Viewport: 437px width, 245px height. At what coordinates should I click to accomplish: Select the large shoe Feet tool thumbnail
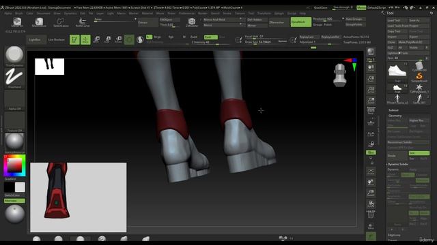pos(397,71)
